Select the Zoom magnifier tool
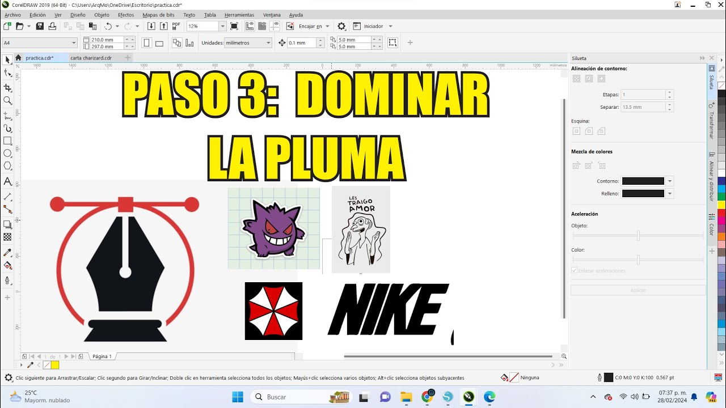 [7, 100]
